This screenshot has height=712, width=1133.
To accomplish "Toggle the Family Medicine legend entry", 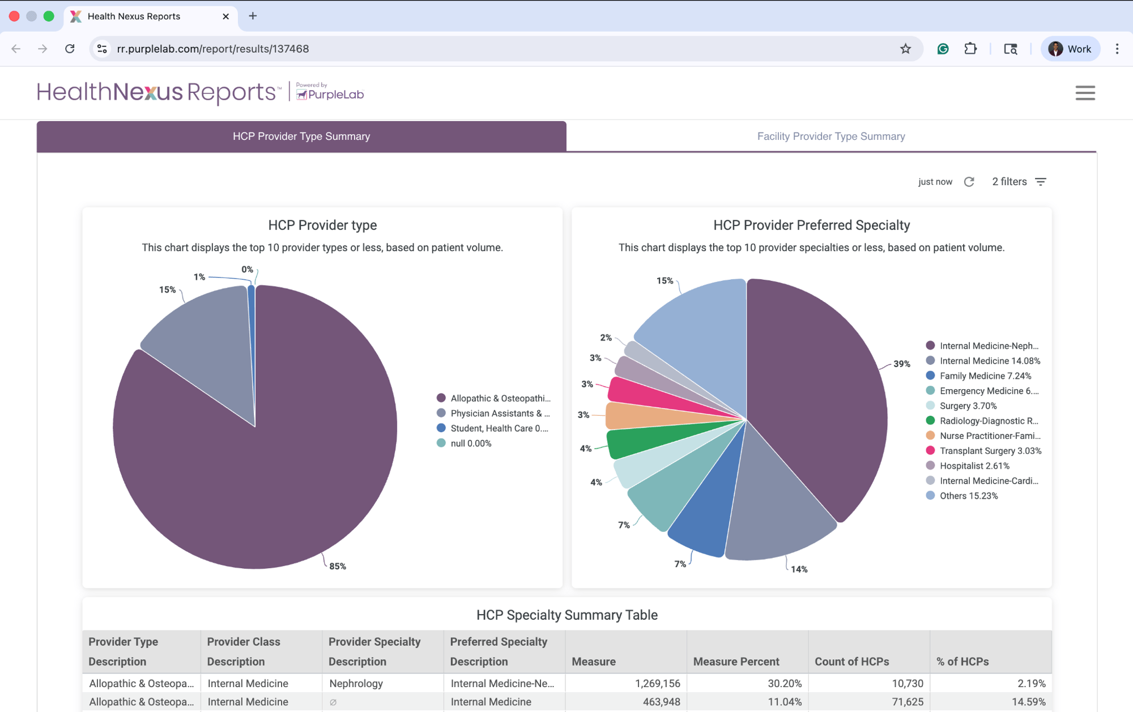I will 985,376.
